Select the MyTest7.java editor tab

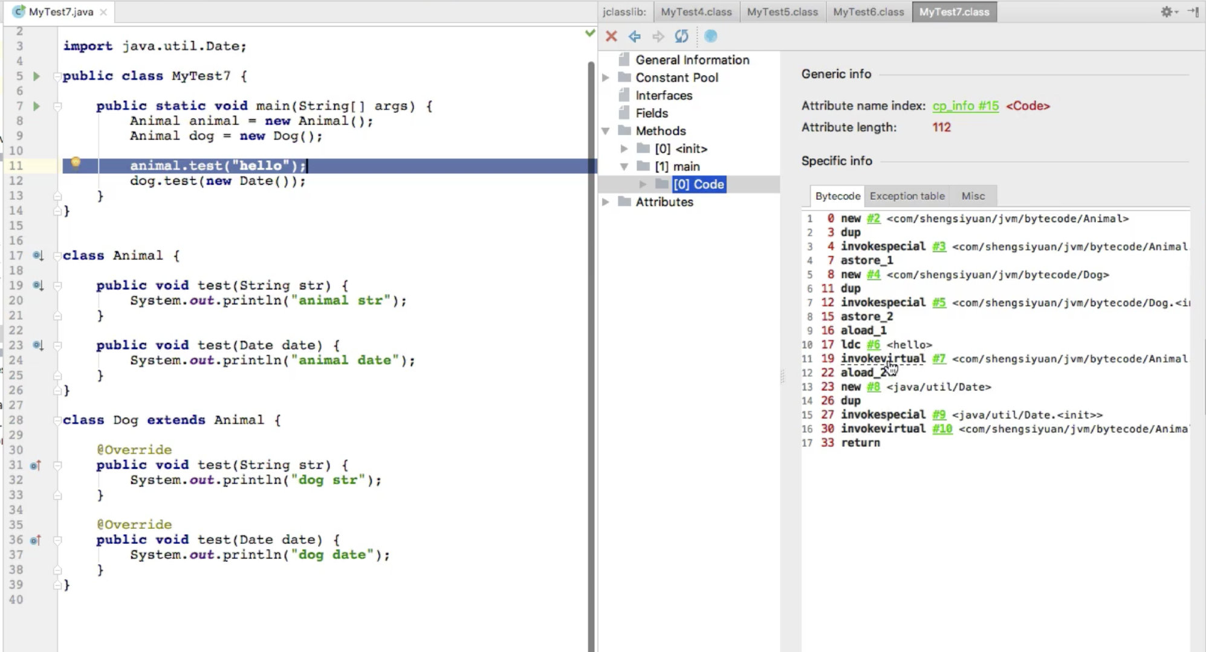[x=60, y=12]
